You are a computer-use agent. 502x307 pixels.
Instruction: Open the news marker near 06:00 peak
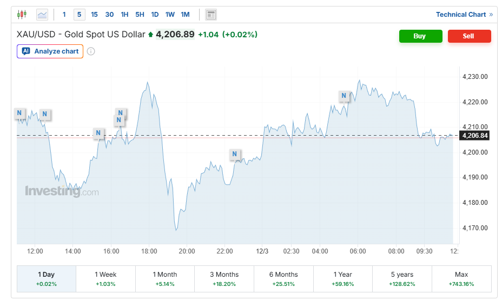click(344, 96)
